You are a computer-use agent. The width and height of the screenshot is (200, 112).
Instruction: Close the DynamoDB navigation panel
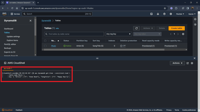(x=30, y=20)
